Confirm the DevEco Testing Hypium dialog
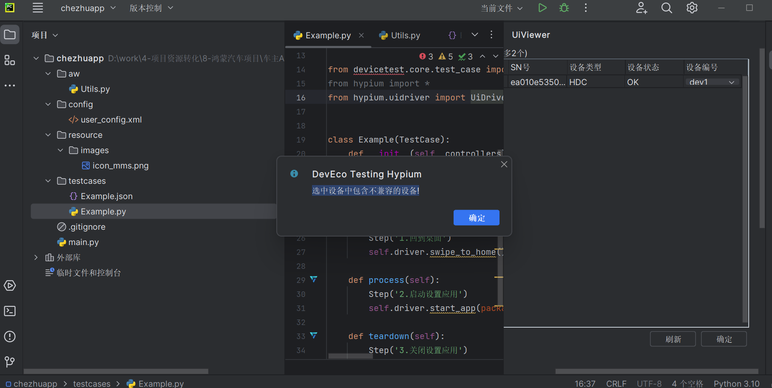The height and width of the screenshot is (388, 772). [x=477, y=218]
